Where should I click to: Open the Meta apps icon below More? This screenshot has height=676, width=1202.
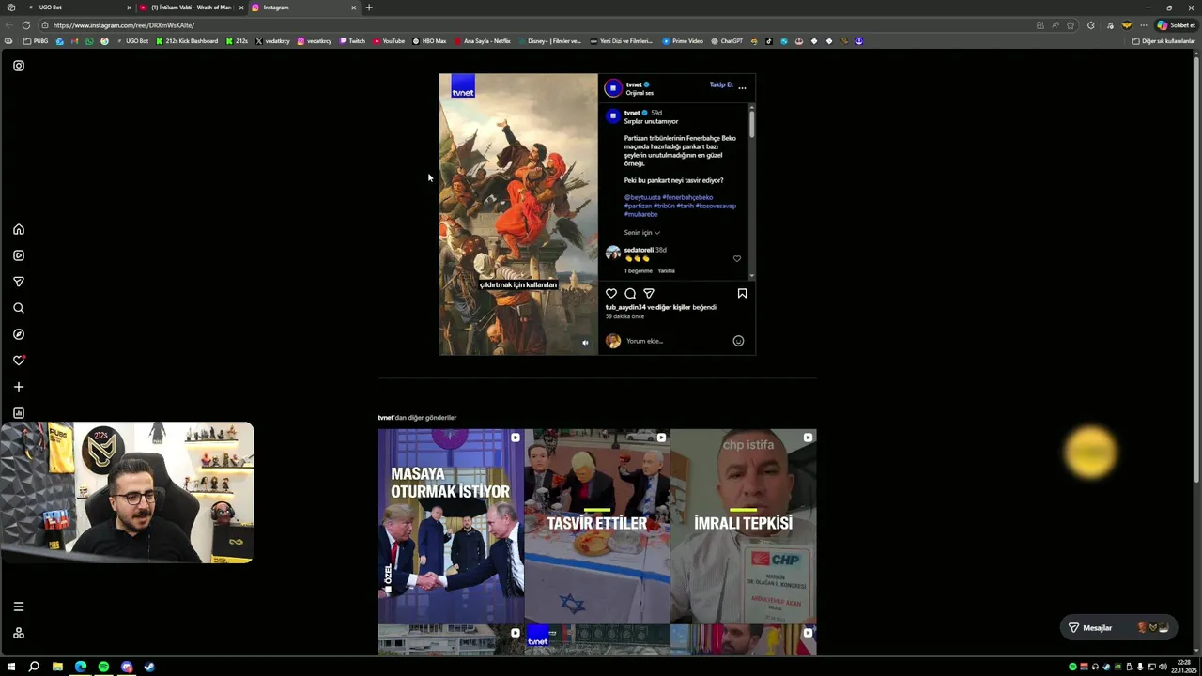pos(19,633)
